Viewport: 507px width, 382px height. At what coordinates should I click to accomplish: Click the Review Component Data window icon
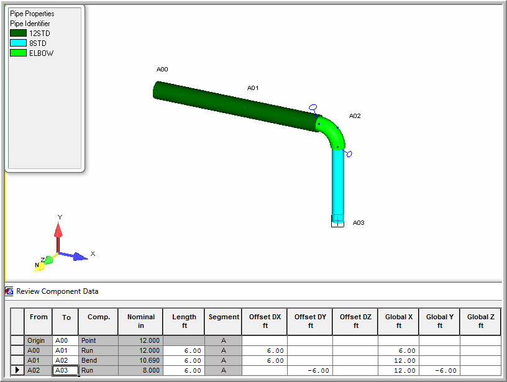9,291
